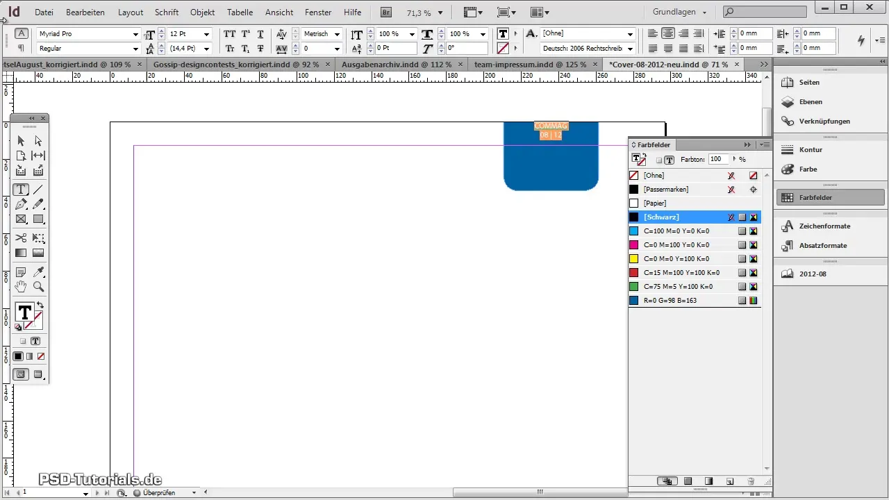The image size is (889, 500).
Task: Set paragraph alignment to center
Action: 668,34
